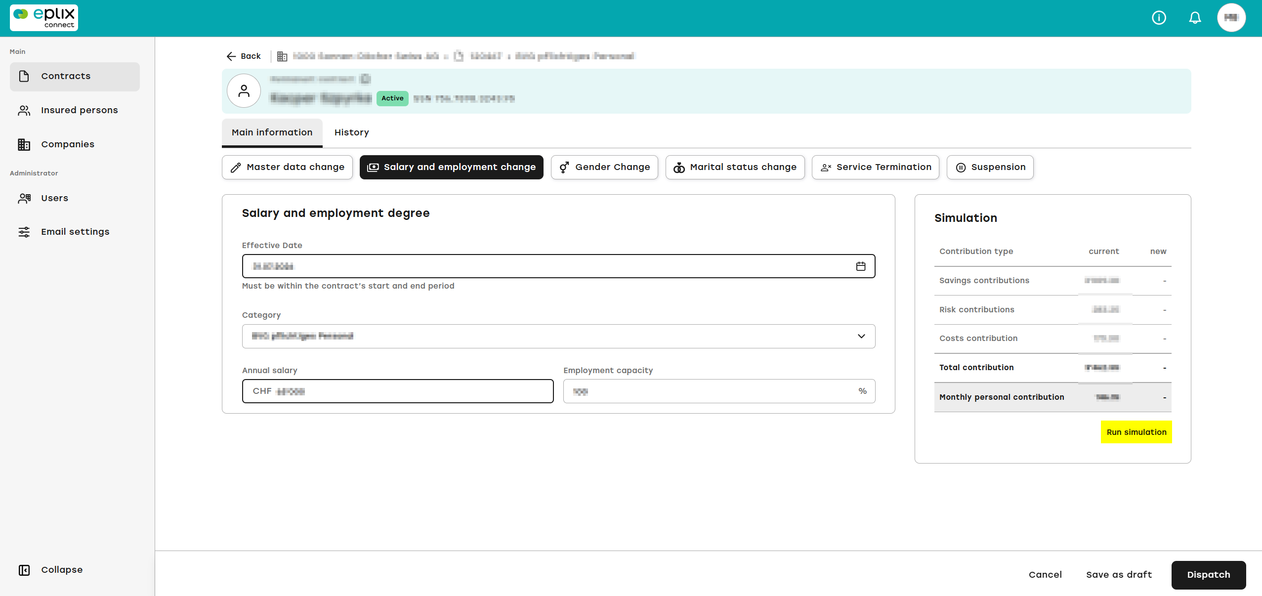
Task: Select Marital status change
Action: click(x=735, y=167)
